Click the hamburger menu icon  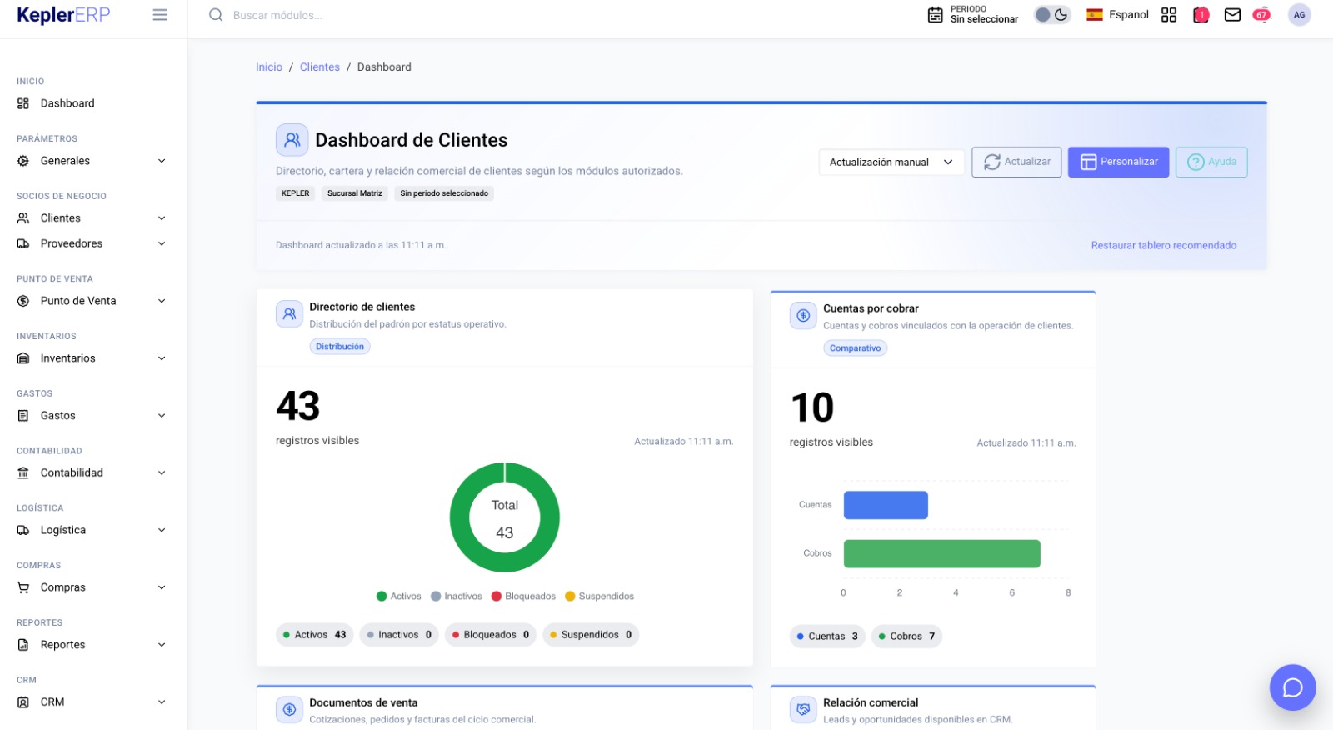point(160,15)
